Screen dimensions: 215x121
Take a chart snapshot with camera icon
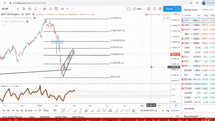pos(160,9)
